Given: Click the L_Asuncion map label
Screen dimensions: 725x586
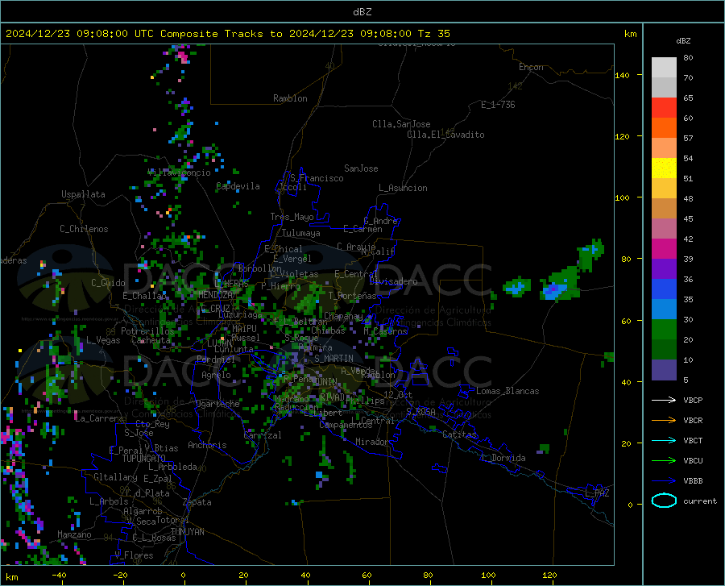Looking at the screenshot, I should pyautogui.click(x=403, y=188).
